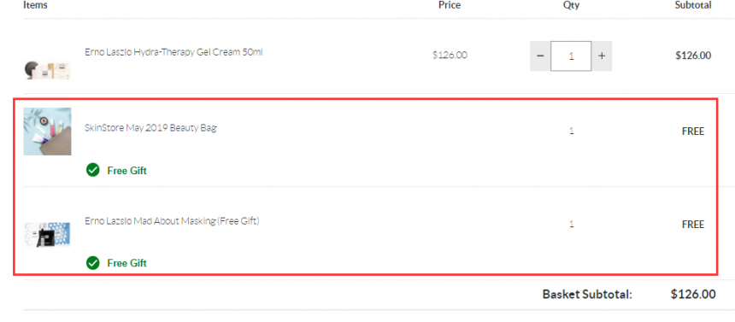The image size is (735, 322).
Task: Click the Basket Subtotal amount
Action: coord(693,294)
